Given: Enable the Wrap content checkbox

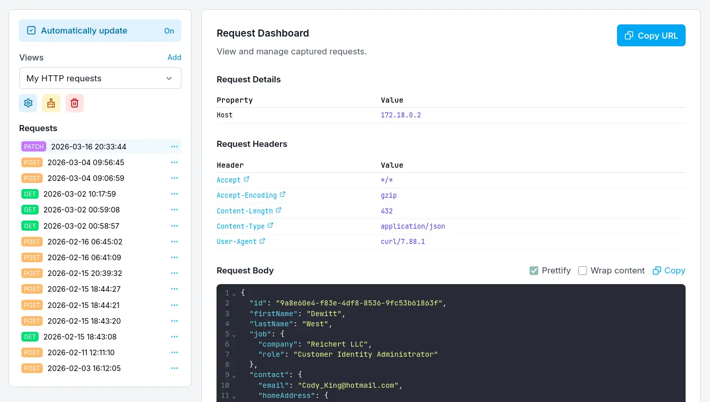Looking at the screenshot, I should [582, 270].
